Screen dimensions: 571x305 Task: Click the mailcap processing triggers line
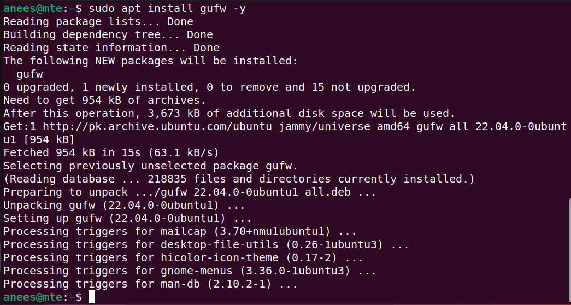point(180,231)
